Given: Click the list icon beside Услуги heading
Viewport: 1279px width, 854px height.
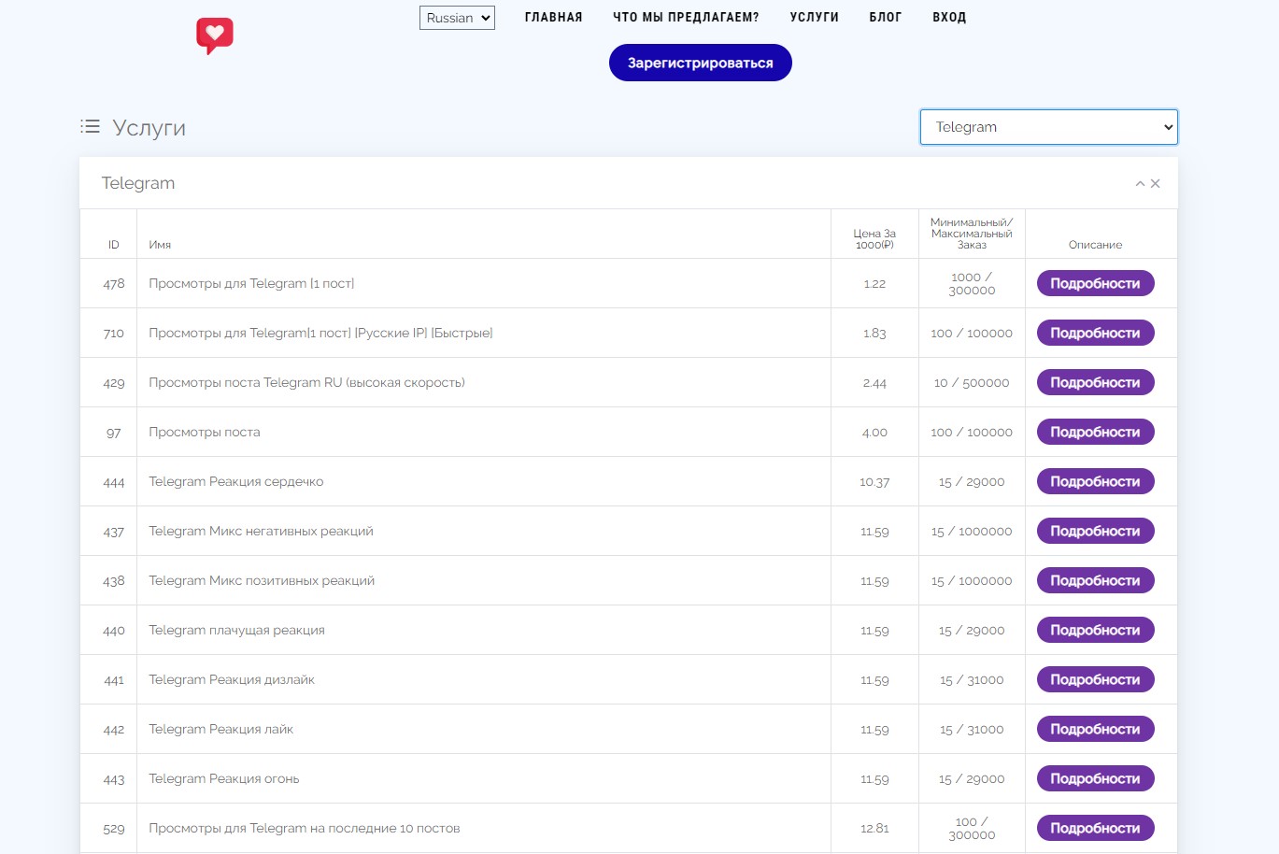Looking at the screenshot, I should [90, 126].
